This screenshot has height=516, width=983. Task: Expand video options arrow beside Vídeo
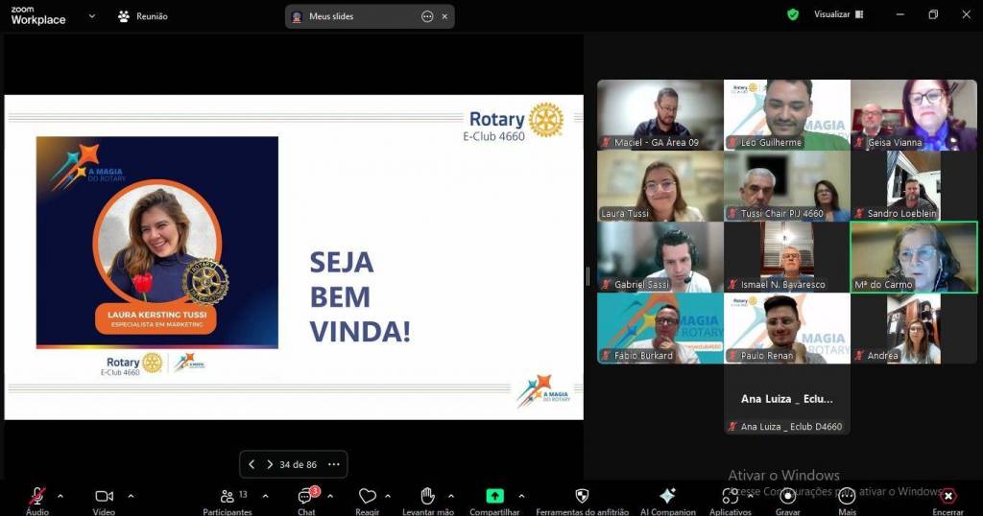tap(131, 496)
